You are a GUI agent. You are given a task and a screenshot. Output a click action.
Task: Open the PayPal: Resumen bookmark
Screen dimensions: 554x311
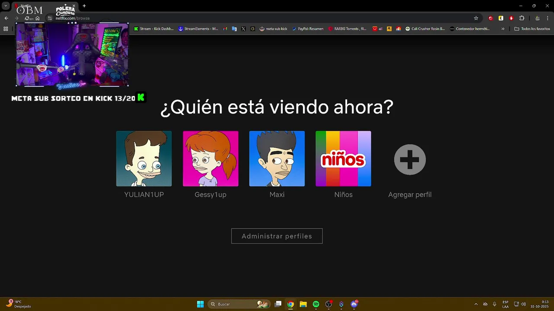coord(308,29)
